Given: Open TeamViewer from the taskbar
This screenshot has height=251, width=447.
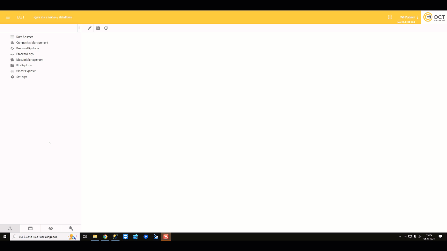Looking at the screenshot, I should (x=125, y=237).
